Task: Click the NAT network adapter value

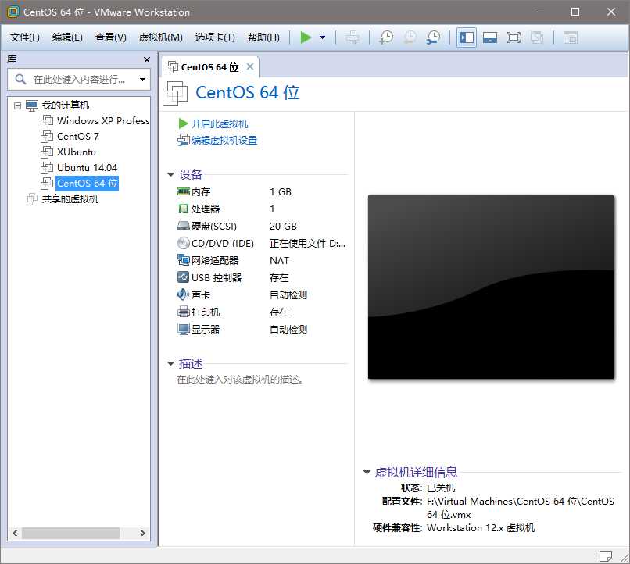Action: pyautogui.click(x=279, y=261)
